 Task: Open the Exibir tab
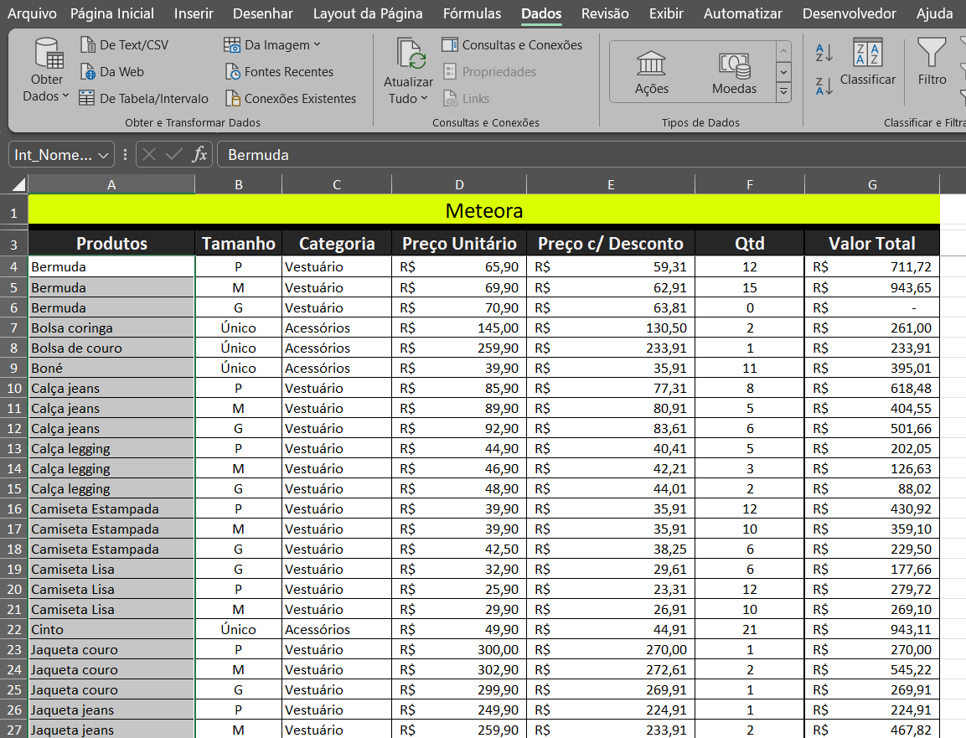[x=666, y=13]
